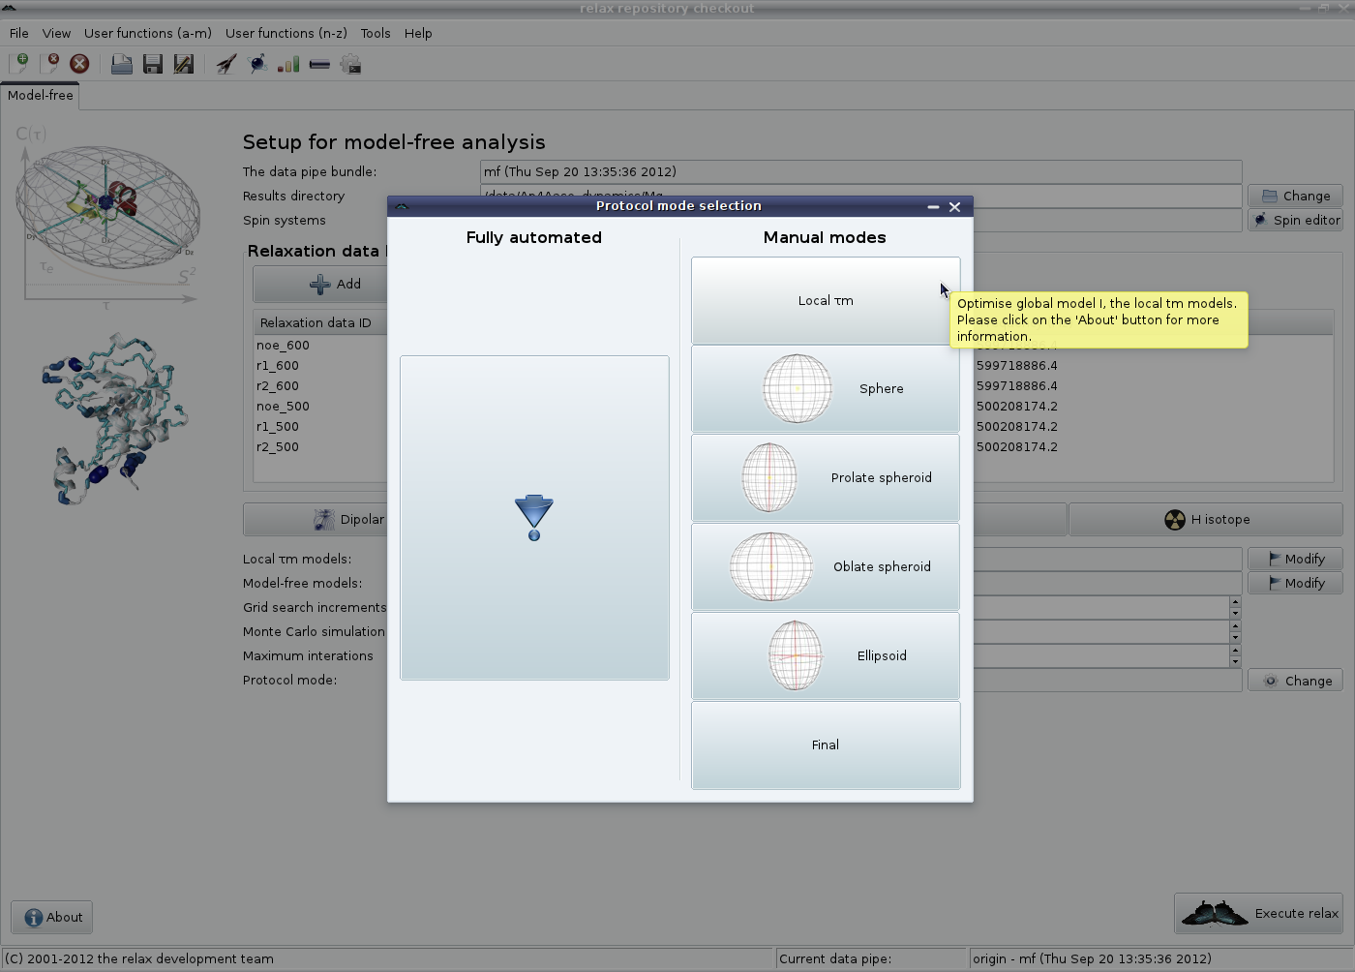Open the results viewer bar chart icon
1355x972 pixels.
click(x=288, y=64)
